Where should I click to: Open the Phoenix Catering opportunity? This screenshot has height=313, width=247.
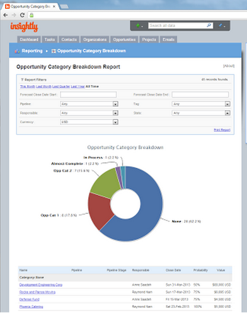31,307
